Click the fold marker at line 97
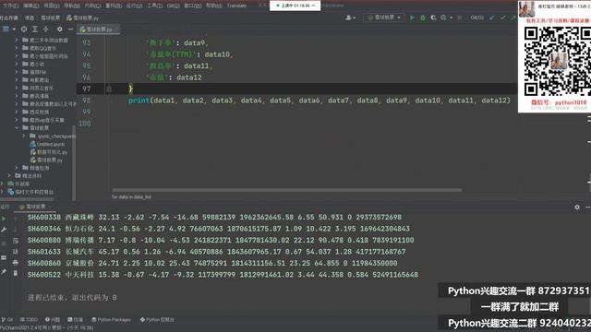591x332 pixels. [x=109, y=89]
